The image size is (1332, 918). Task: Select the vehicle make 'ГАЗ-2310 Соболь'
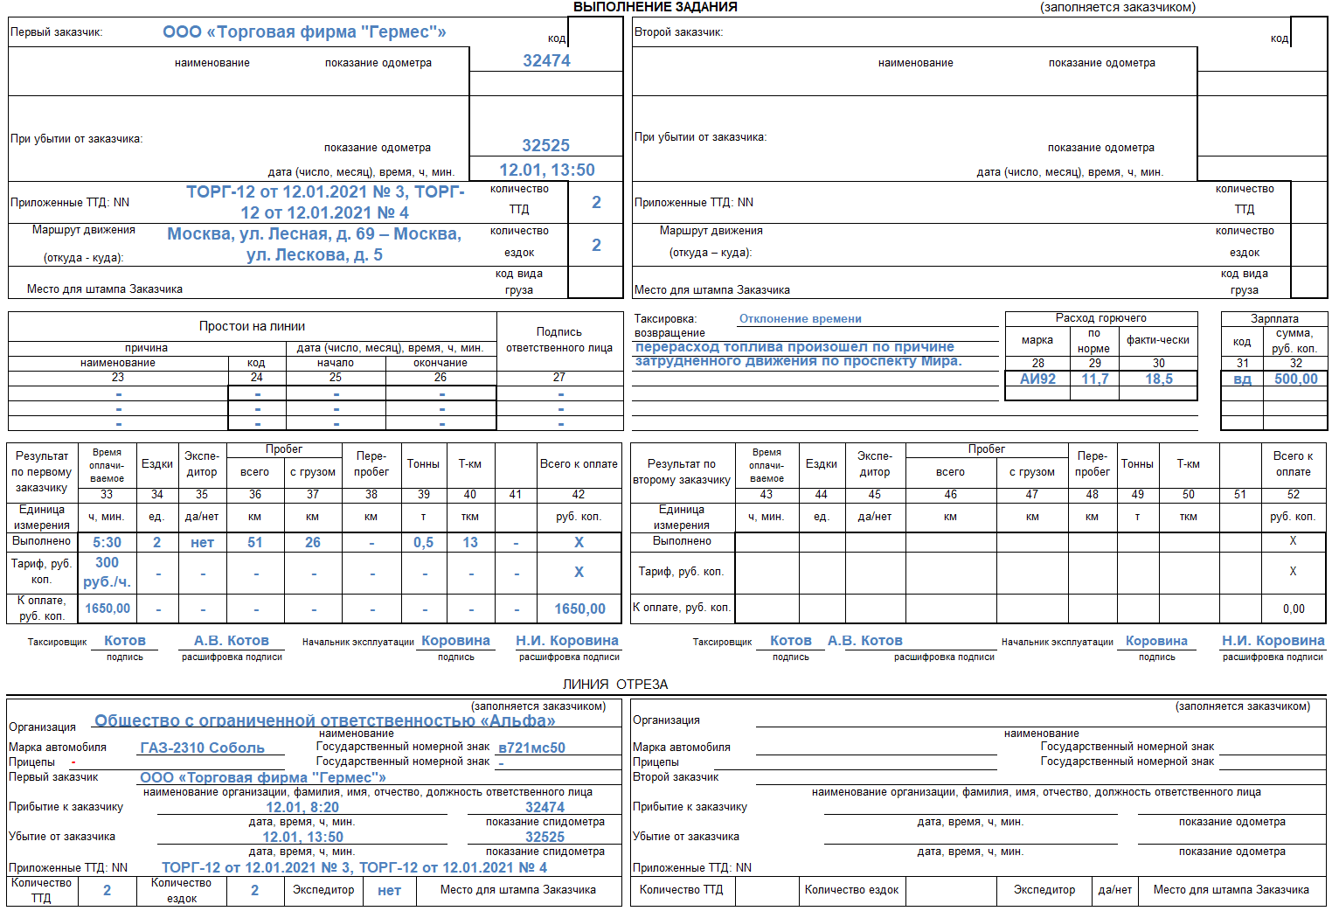pos(202,748)
